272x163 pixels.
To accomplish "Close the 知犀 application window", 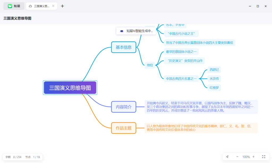I will tap(266, 6).
